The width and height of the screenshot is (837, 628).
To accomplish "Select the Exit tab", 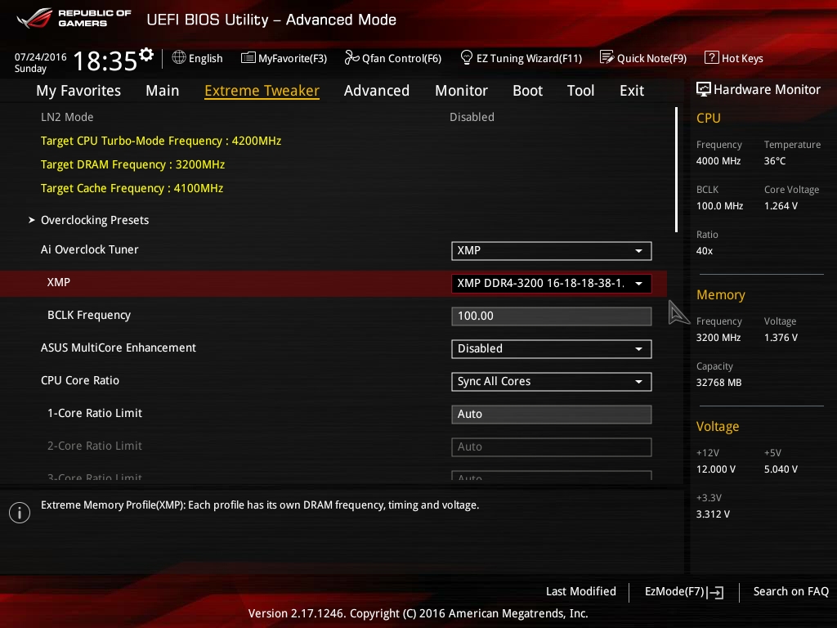I will 632,91.
